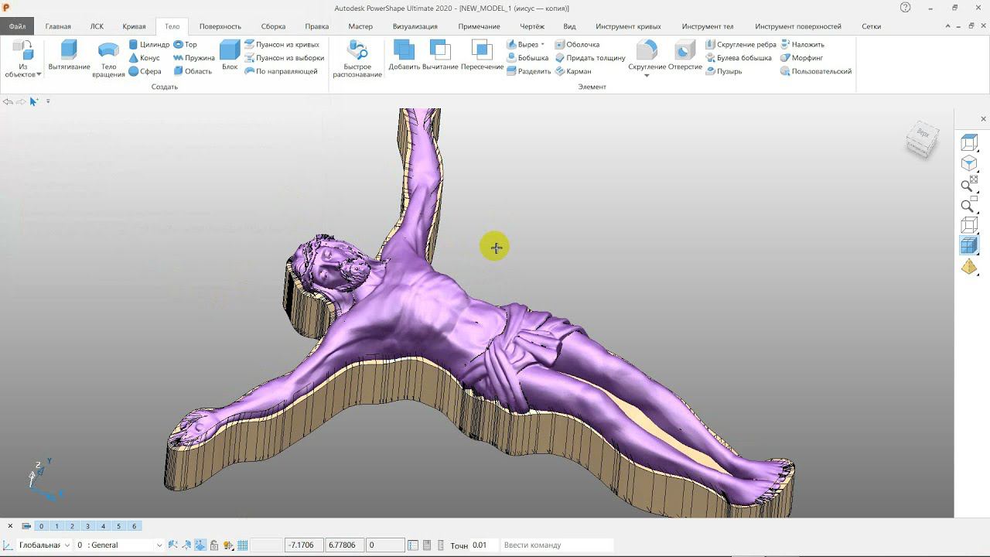Toggle the lock icon in status bar
This screenshot has height=557, width=990.
(x=214, y=545)
